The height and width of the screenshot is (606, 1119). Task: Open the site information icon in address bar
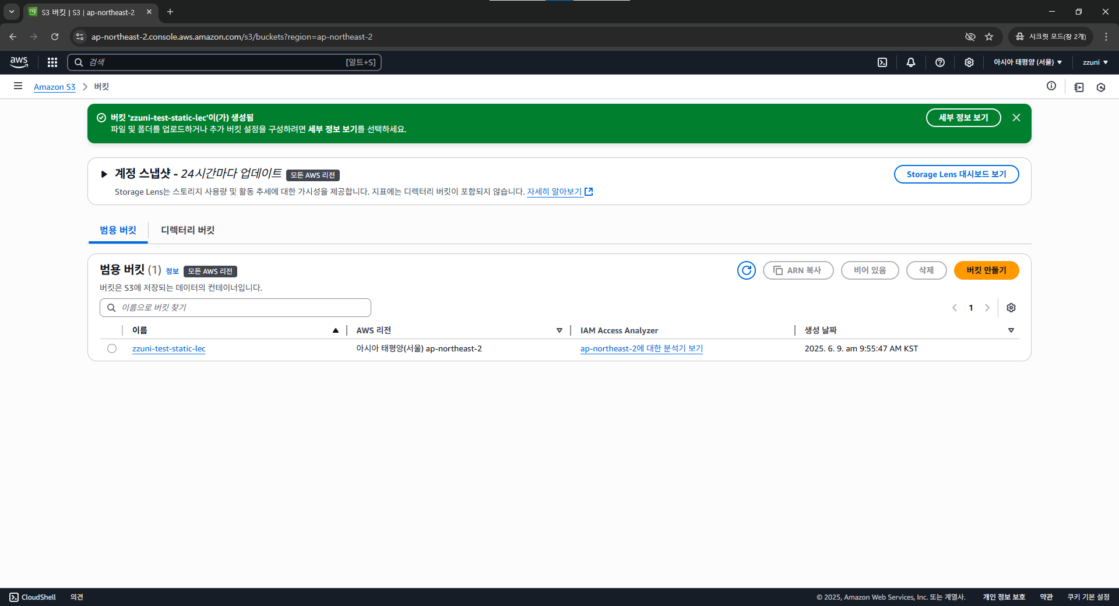coord(80,37)
